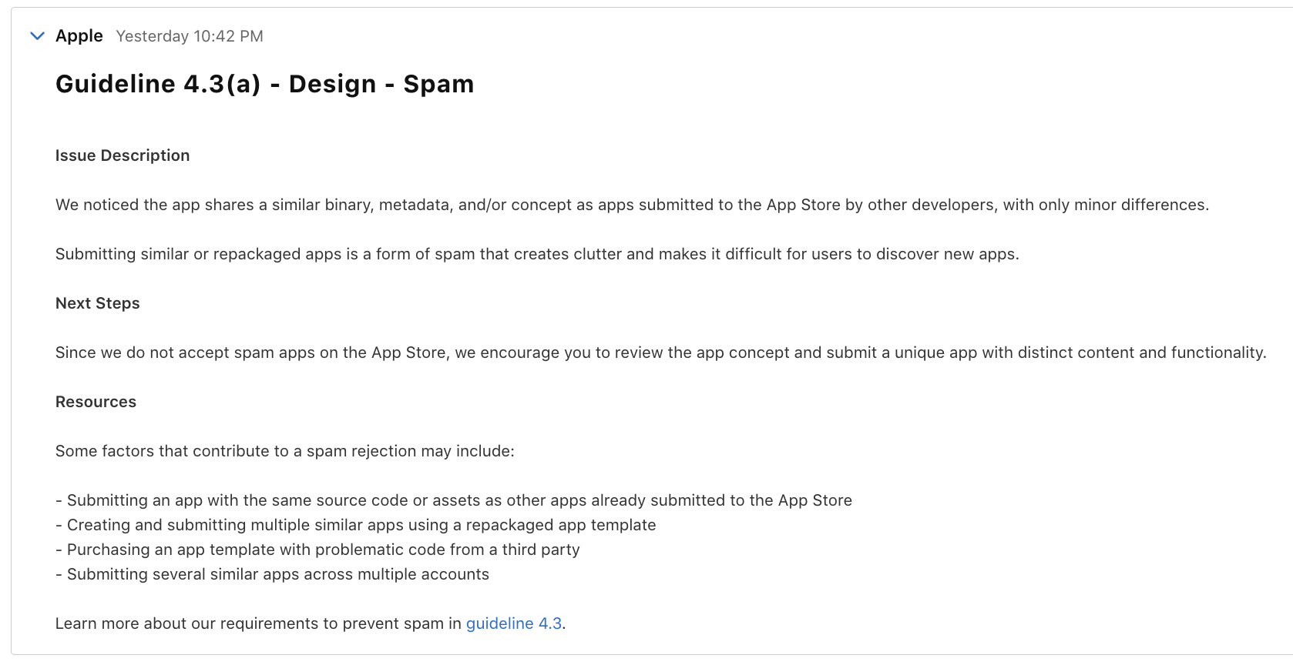Click the 'Submitting similar or repackaged apps' sentence

pyautogui.click(x=537, y=254)
